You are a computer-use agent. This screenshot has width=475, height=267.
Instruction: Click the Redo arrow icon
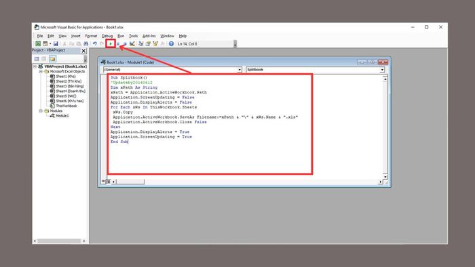pos(102,44)
